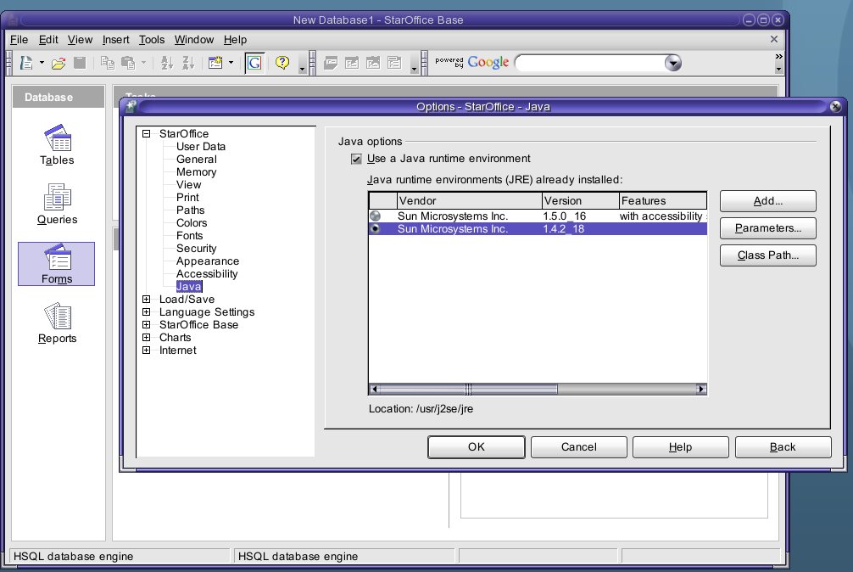
Task: Open the View menu
Action: coord(80,40)
